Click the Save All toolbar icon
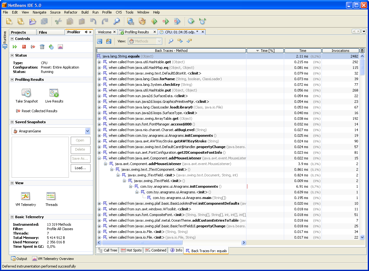Screen dimensions: 369x271 pos(44,21)
